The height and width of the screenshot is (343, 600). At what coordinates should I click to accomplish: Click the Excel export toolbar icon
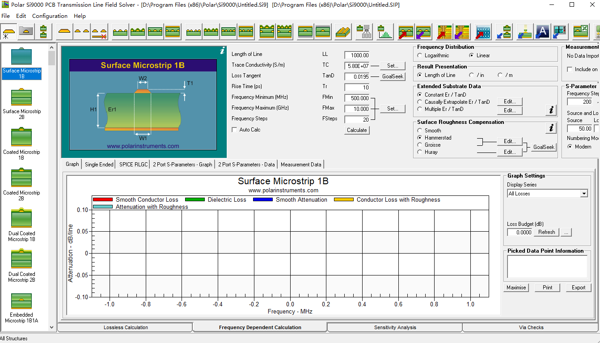tap(581, 32)
